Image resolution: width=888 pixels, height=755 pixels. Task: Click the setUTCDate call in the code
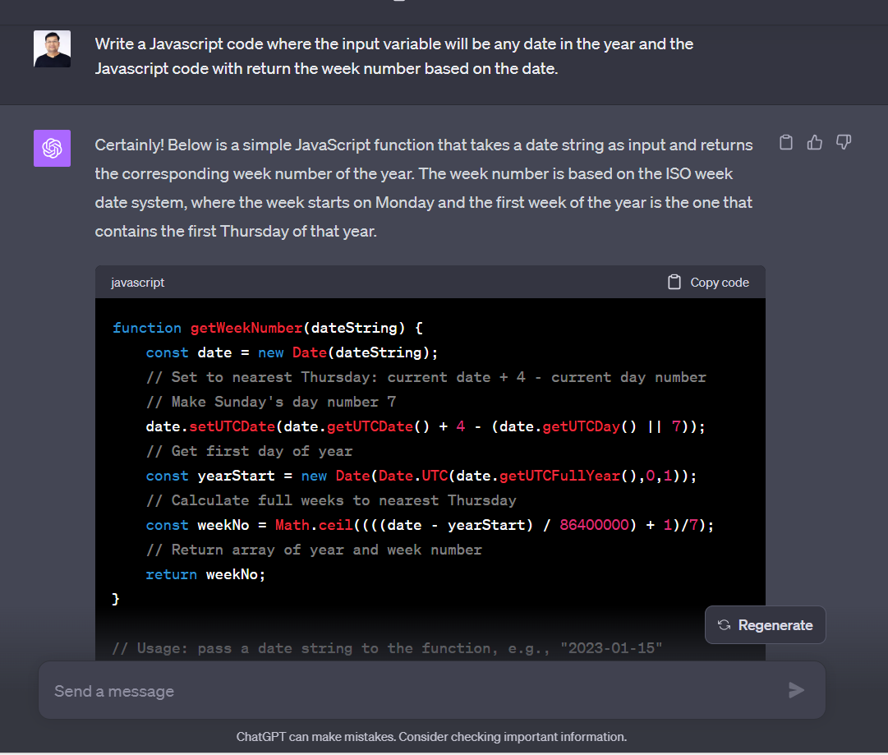coord(232,426)
